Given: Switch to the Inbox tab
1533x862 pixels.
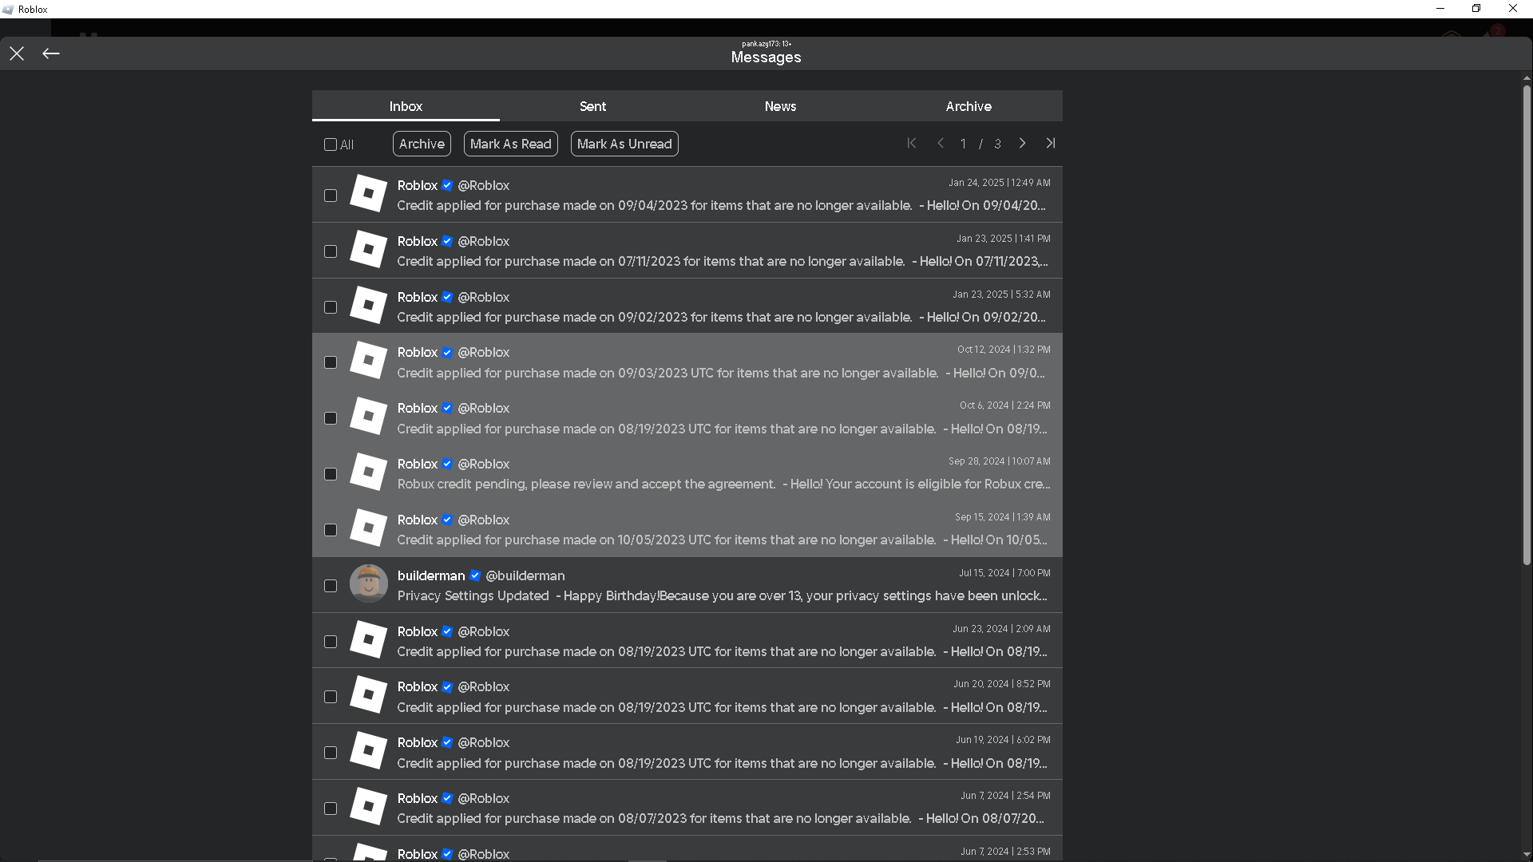Looking at the screenshot, I should point(406,106).
